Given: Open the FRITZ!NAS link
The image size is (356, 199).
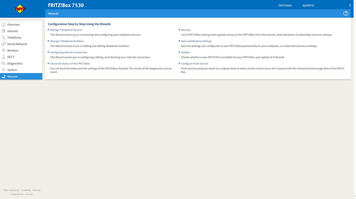Looking at the screenshot, I should click(285, 6).
